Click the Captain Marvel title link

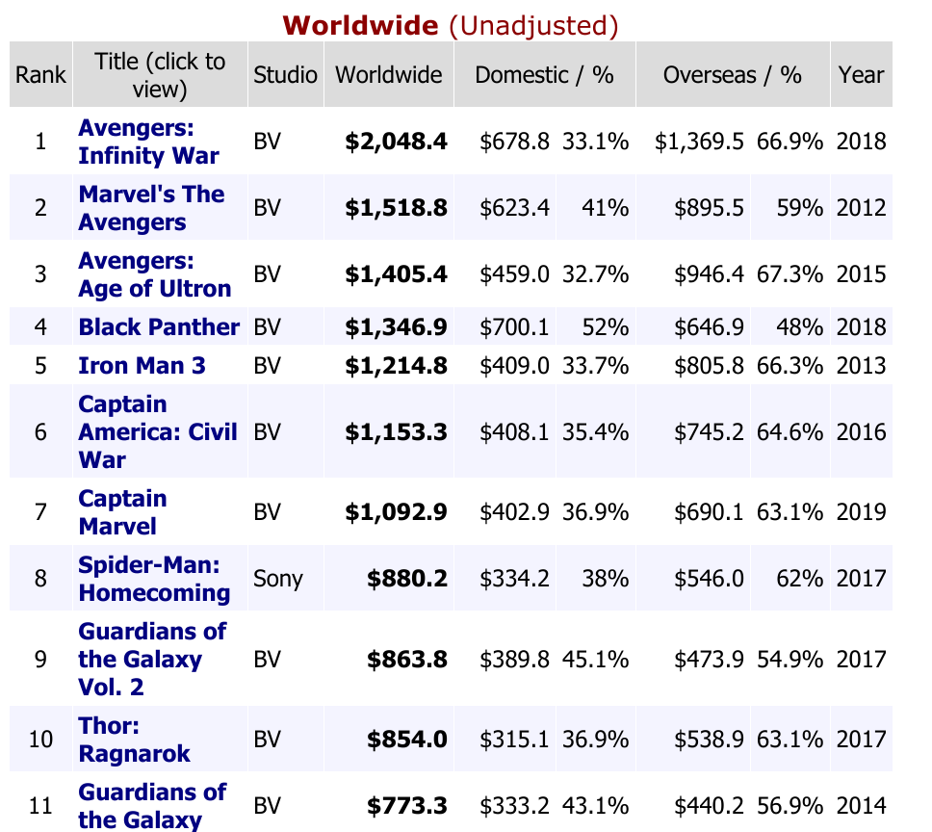(122, 512)
